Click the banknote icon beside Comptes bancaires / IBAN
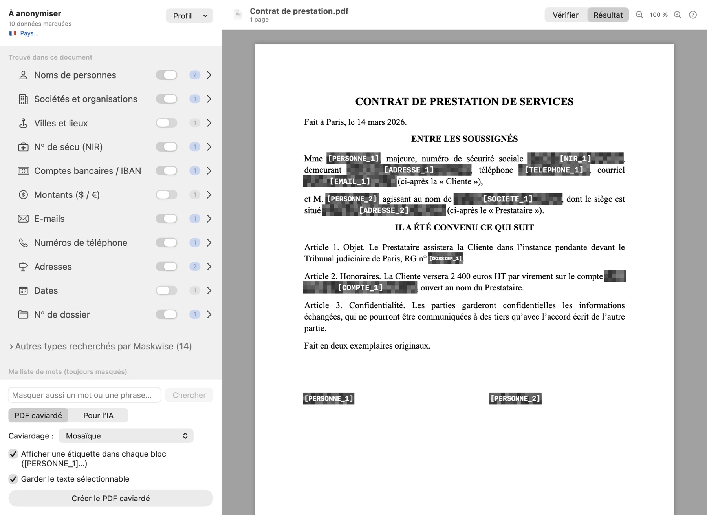The width and height of the screenshot is (707, 515). [x=23, y=171]
